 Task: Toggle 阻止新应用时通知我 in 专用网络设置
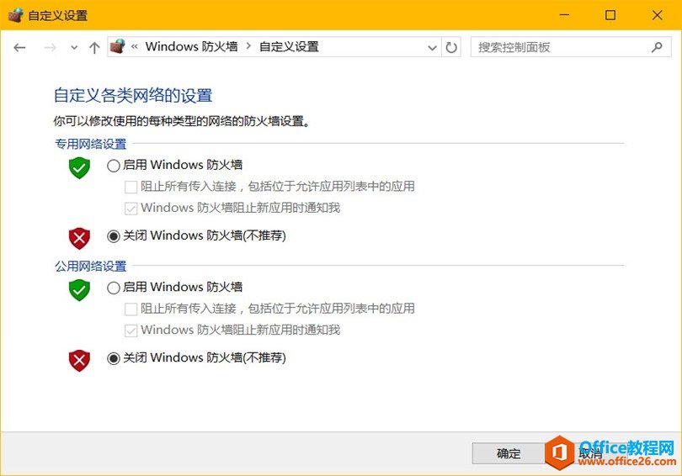pyautogui.click(x=131, y=209)
